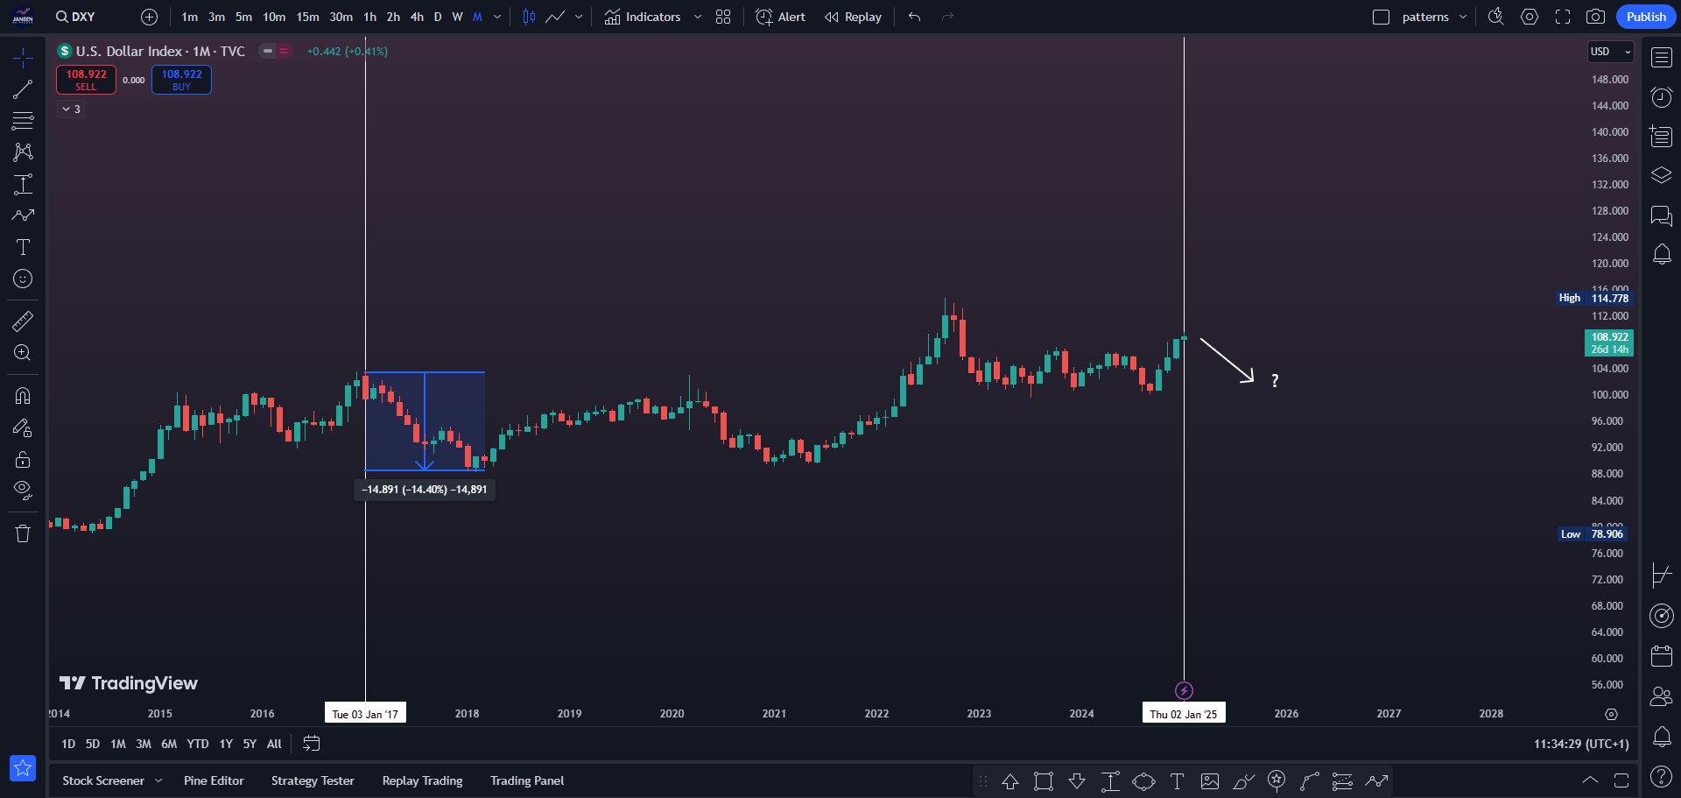The width and height of the screenshot is (1681, 798).
Task: Redo the last chart action
Action: pos(947,17)
